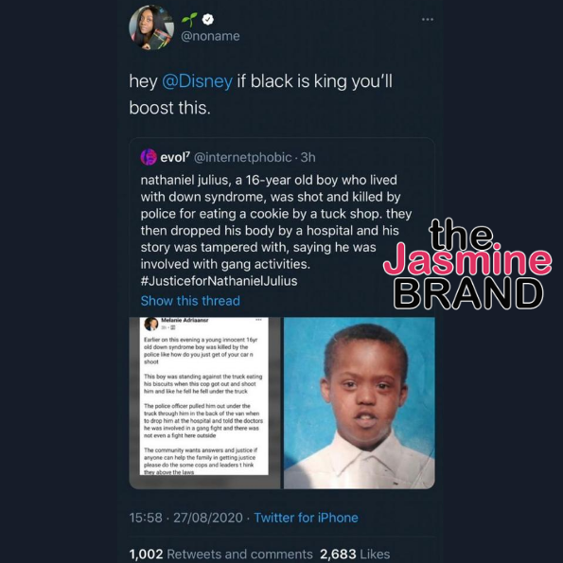Click the 3h timestamp on the quoted tweet
This screenshot has width=563, height=563.
(308, 157)
